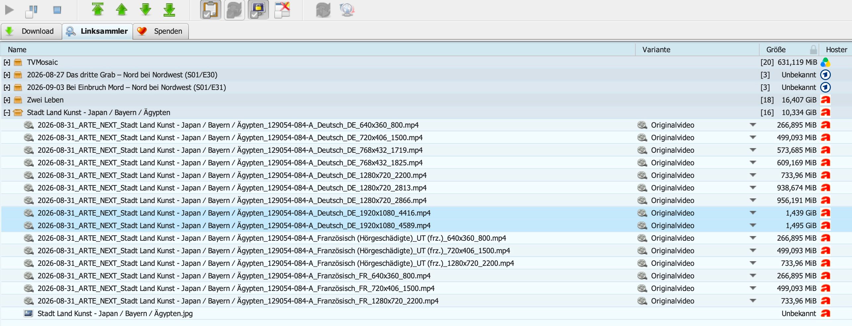This screenshot has height=326, width=852.
Task: Switch to the Download tab
Action: point(31,31)
